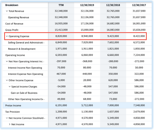Click 2018 Operating Expense value 9,423,000
The width and height of the screenshot is (154, 130).
coord(113,36)
